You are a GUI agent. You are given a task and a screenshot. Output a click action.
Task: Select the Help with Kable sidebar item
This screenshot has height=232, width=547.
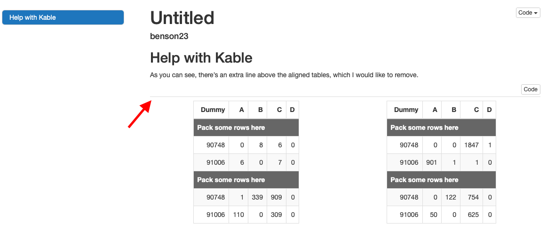pyautogui.click(x=63, y=17)
